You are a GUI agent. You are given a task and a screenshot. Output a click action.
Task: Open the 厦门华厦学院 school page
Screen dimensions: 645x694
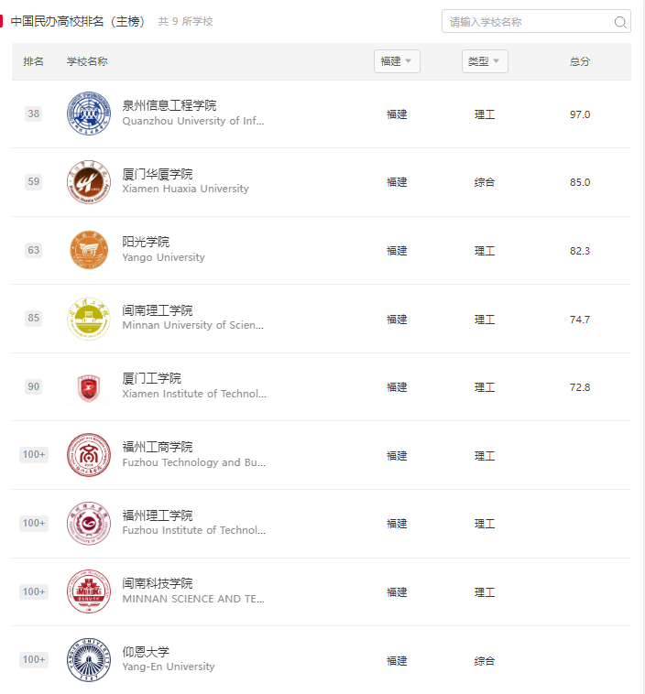(x=158, y=174)
